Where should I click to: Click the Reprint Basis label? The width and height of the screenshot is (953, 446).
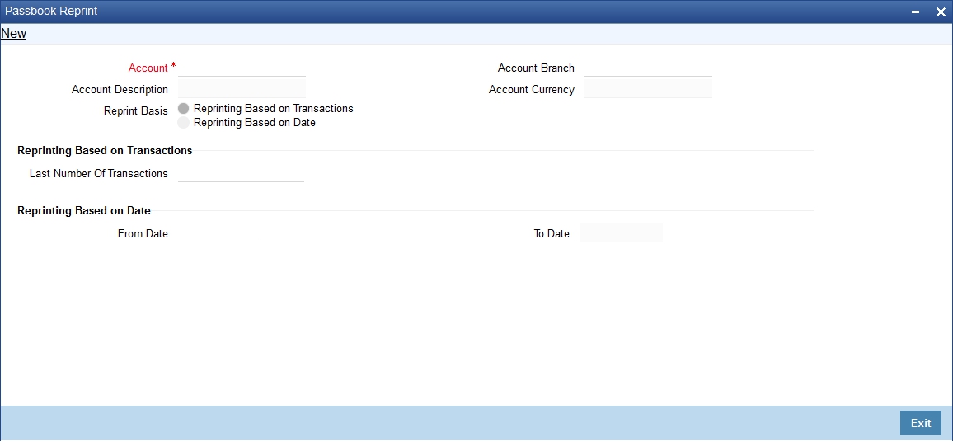[135, 111]
